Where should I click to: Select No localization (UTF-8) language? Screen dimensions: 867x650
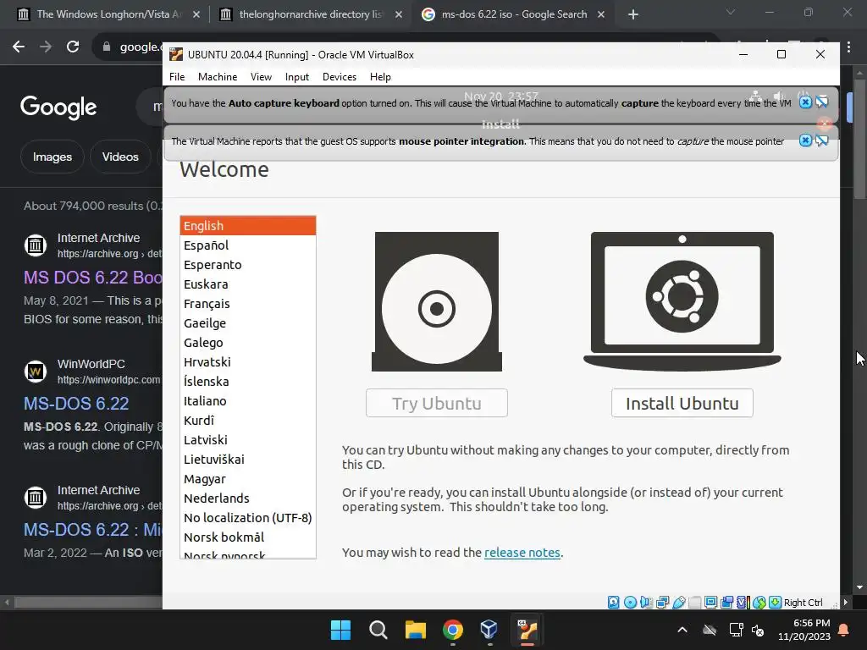pos(248,517)
